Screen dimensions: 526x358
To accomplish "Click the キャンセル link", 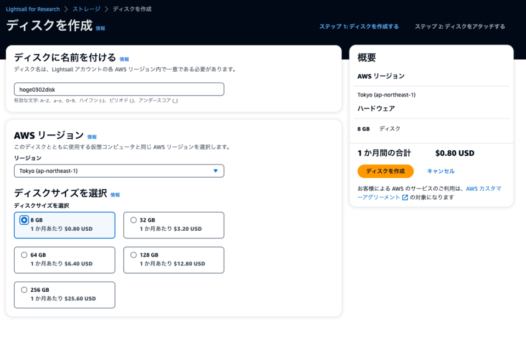I will click(441, 171).
